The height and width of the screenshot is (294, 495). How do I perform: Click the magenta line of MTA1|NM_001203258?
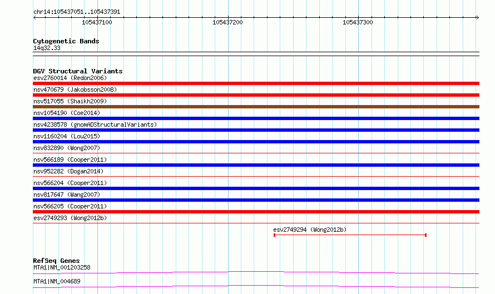coord(256,272)
